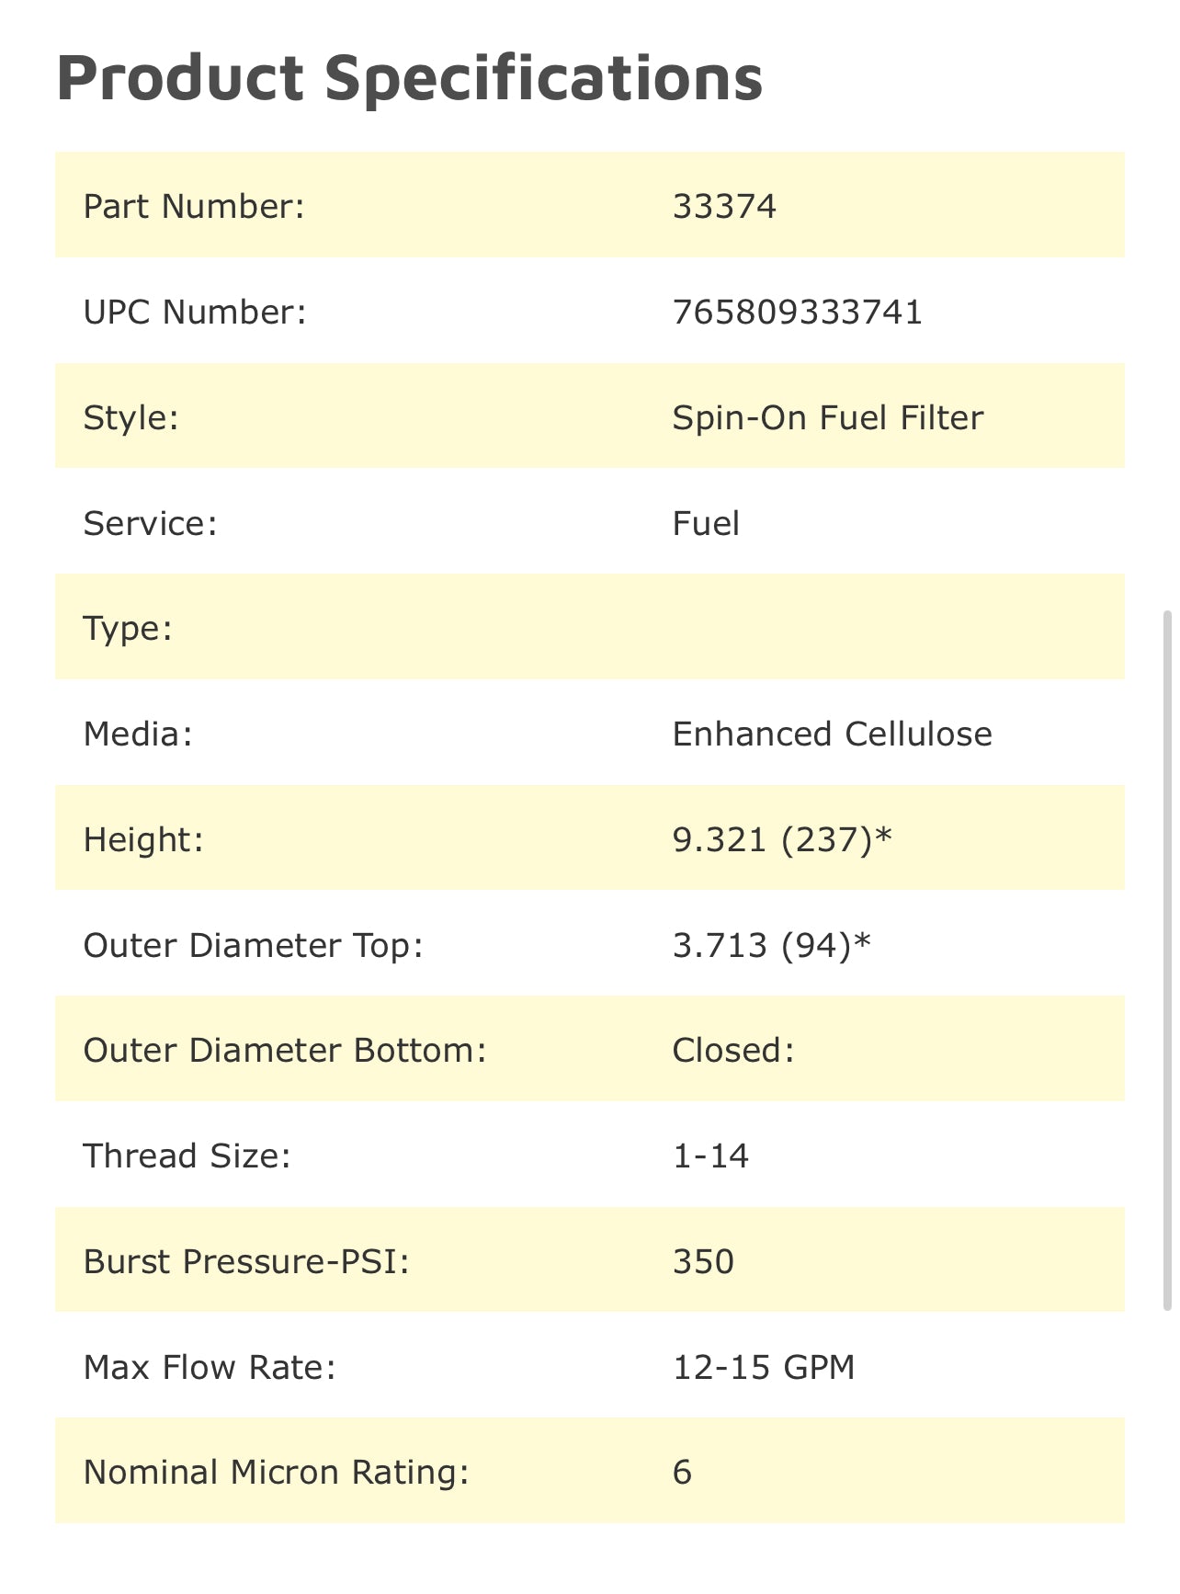Click the Part Number: label
Screen dimensions: 1180x1594
(x=193, y=206)
